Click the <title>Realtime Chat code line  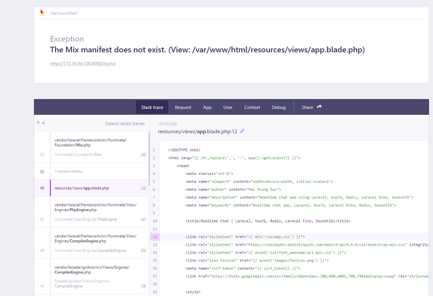click(268, 221)
